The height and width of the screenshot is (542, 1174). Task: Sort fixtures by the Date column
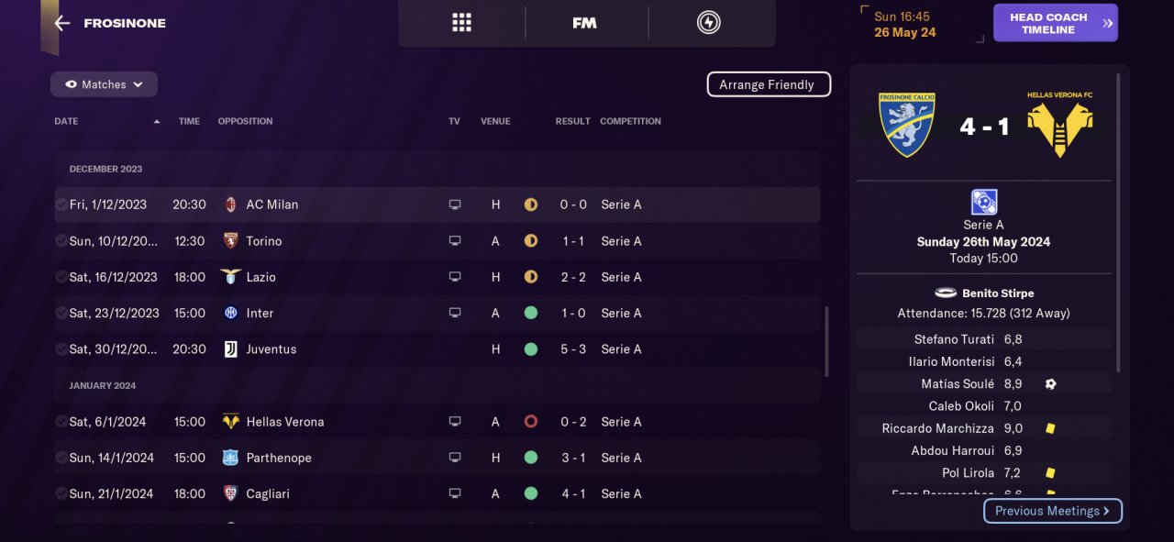click(66, 121)
